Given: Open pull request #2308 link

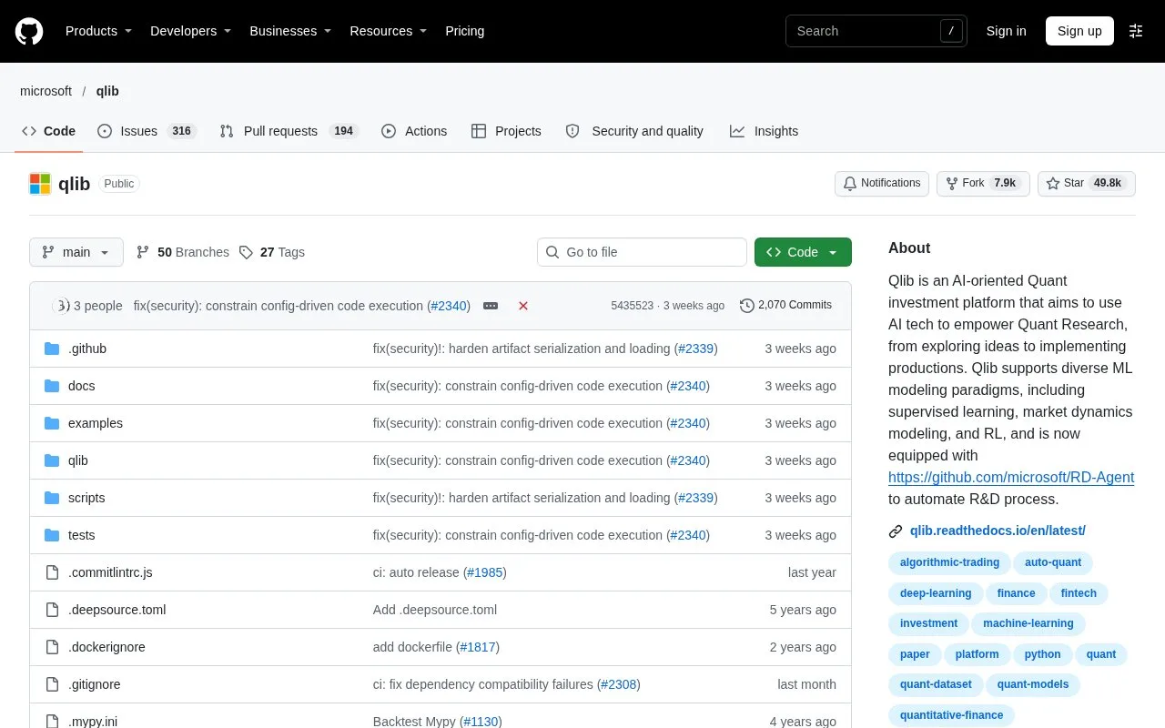Looking at the screenshot, I should (x=618, y=684).
